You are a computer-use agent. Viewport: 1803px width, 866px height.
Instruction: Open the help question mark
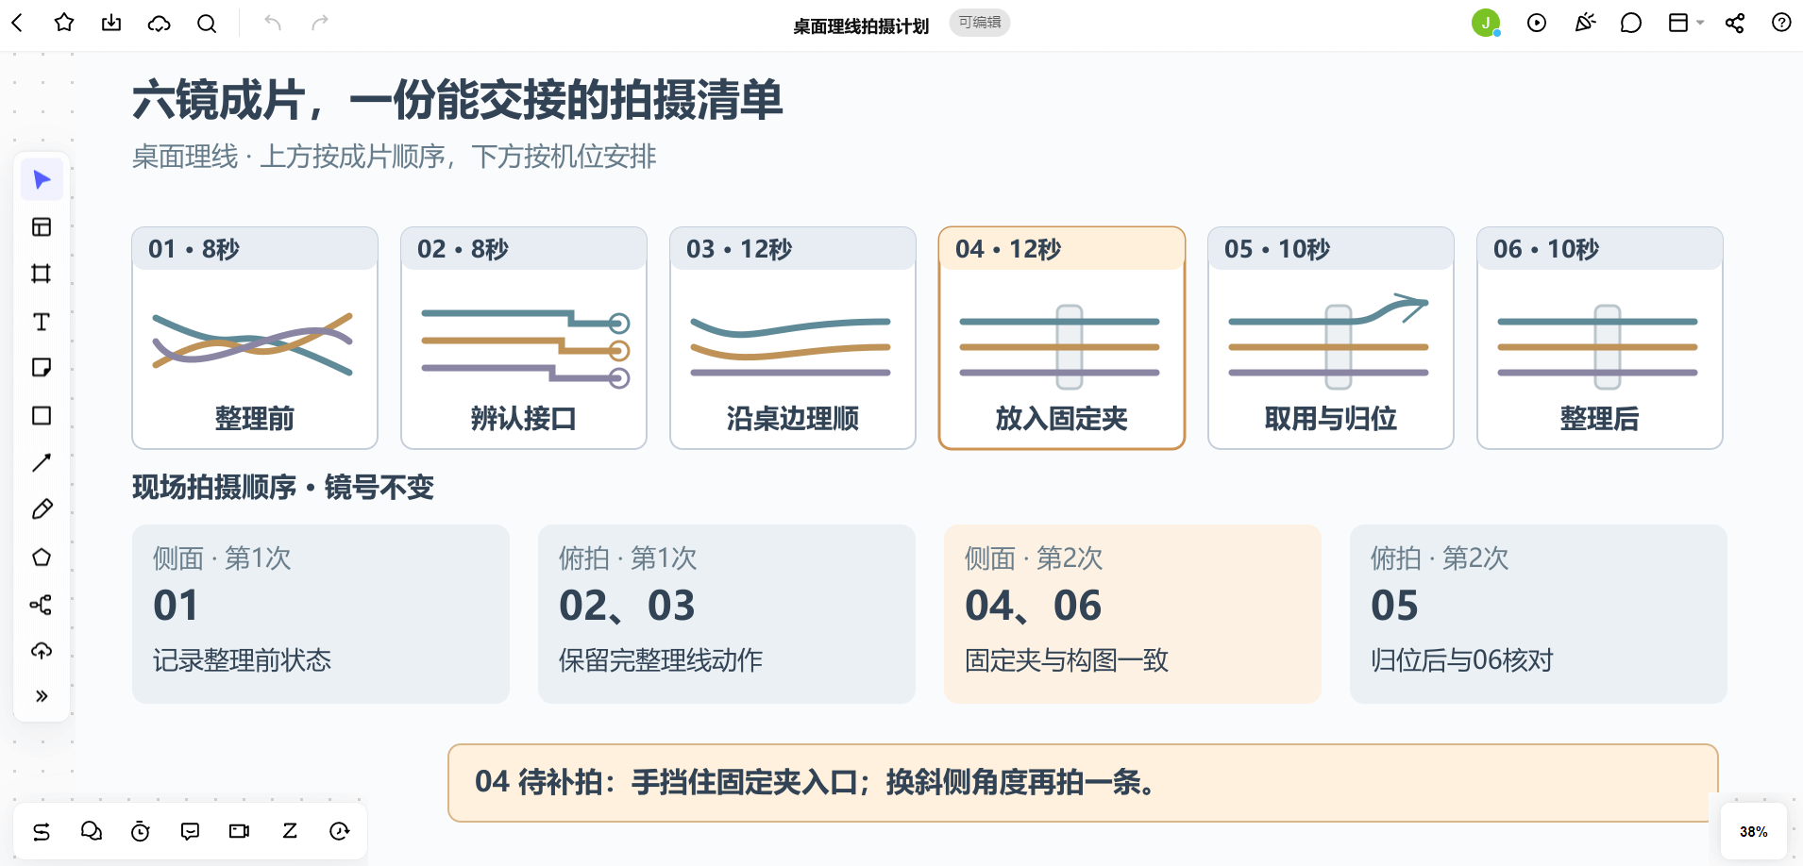[1781, 23]
